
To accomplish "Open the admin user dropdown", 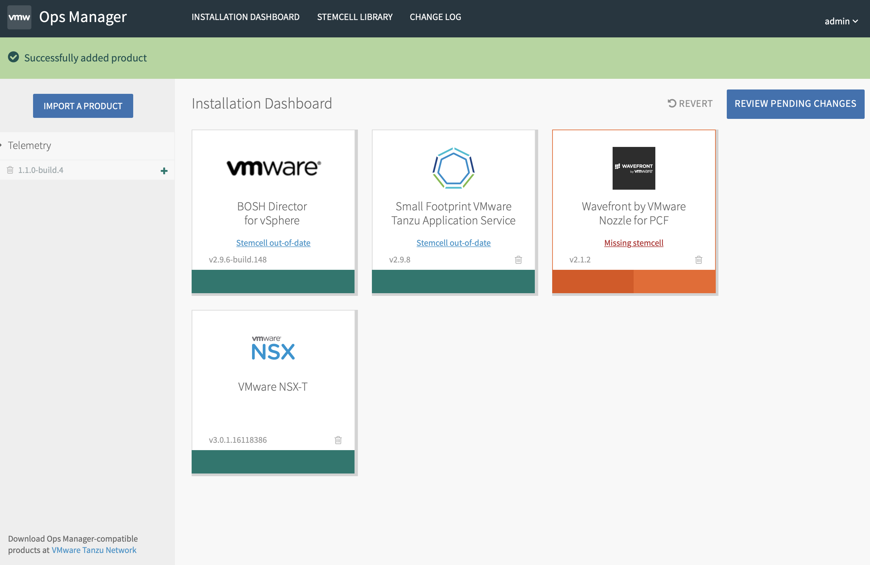I will coord(841,21).
